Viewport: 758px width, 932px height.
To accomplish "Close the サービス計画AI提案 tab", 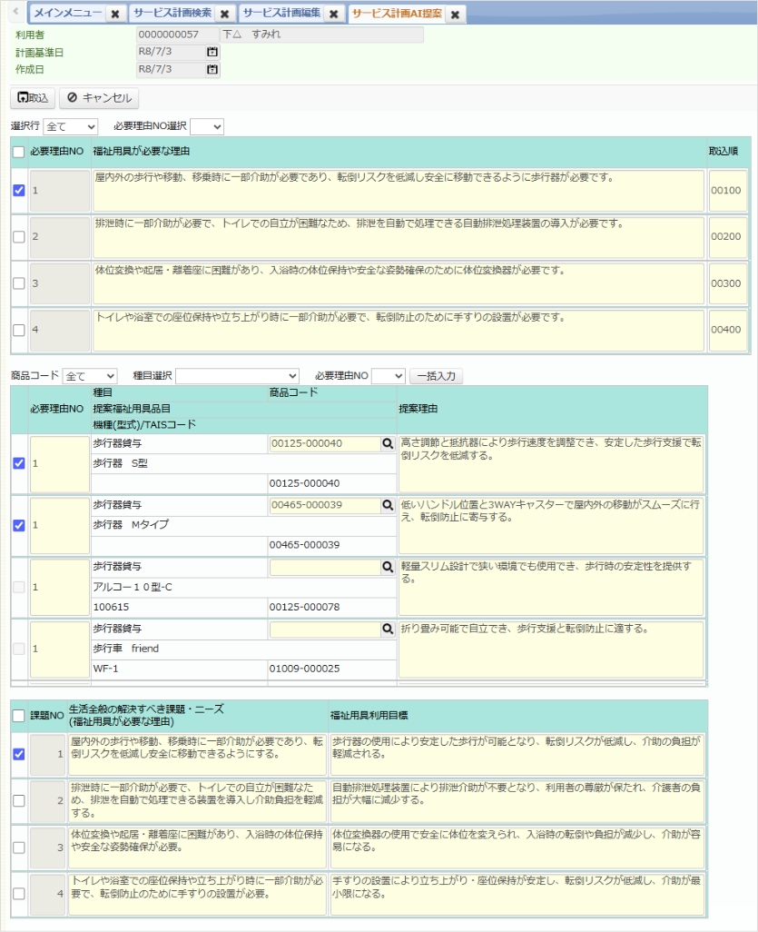I will tap(455, 15).
